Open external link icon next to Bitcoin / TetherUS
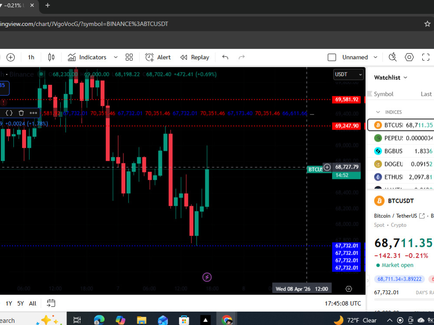Image resolution: width=434 pixels, height=325 pixels. 422,216
